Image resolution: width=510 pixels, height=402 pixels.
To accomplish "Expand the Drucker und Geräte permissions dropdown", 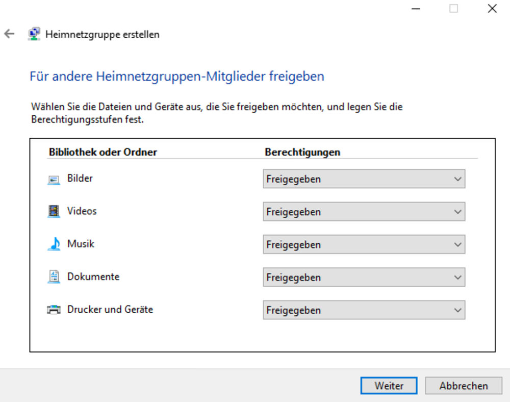I will point(364,310).
